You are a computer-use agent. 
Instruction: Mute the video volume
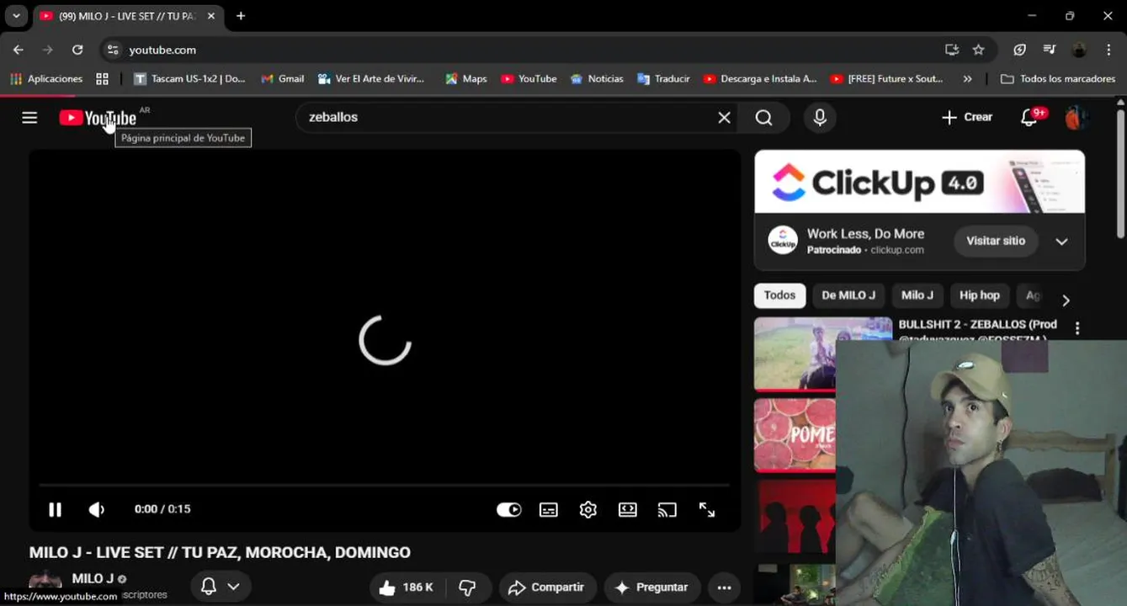click(x=97, y=509)
